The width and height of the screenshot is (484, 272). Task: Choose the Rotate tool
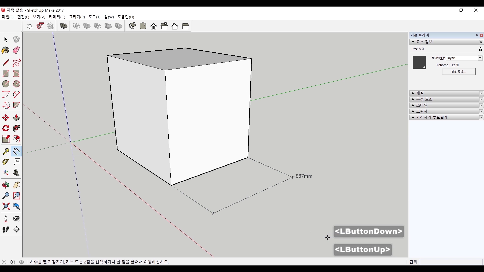6,128
